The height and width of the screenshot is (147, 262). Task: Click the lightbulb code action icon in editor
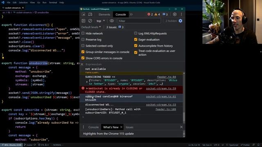click(x=3, y=58)
